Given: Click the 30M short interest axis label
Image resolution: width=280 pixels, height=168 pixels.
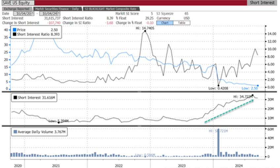Looking at the screenshot, I should pyautogui.click(x=271, y=99).
